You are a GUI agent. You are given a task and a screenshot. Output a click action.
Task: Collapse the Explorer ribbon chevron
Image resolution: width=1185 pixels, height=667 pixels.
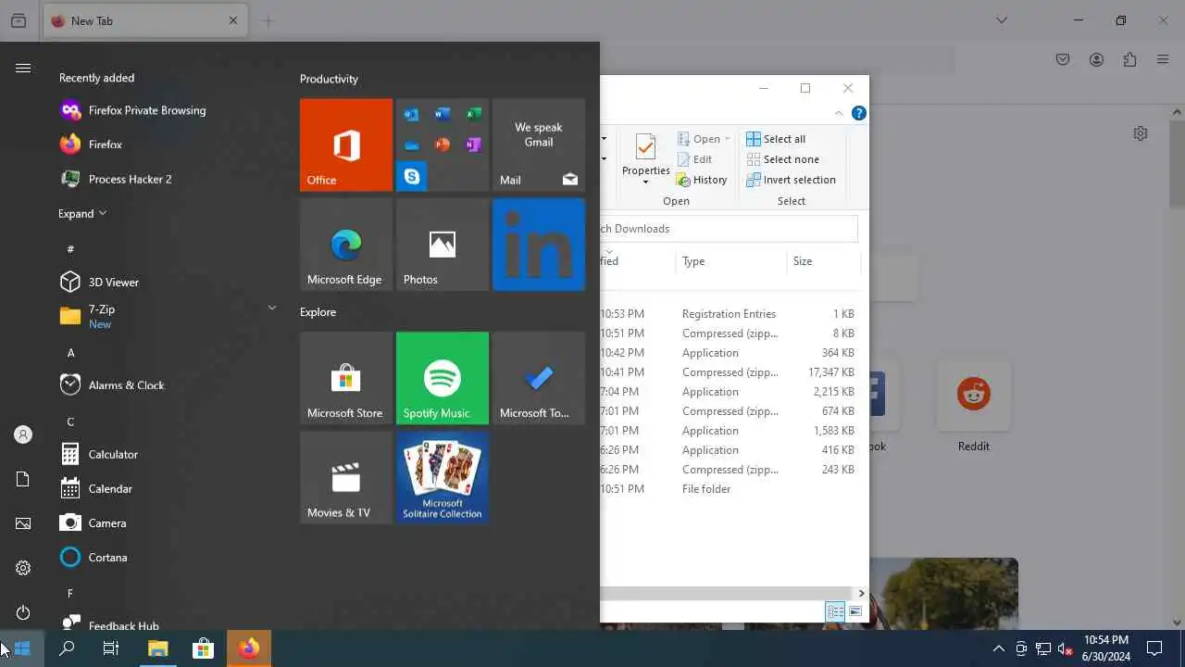point(839,113)
